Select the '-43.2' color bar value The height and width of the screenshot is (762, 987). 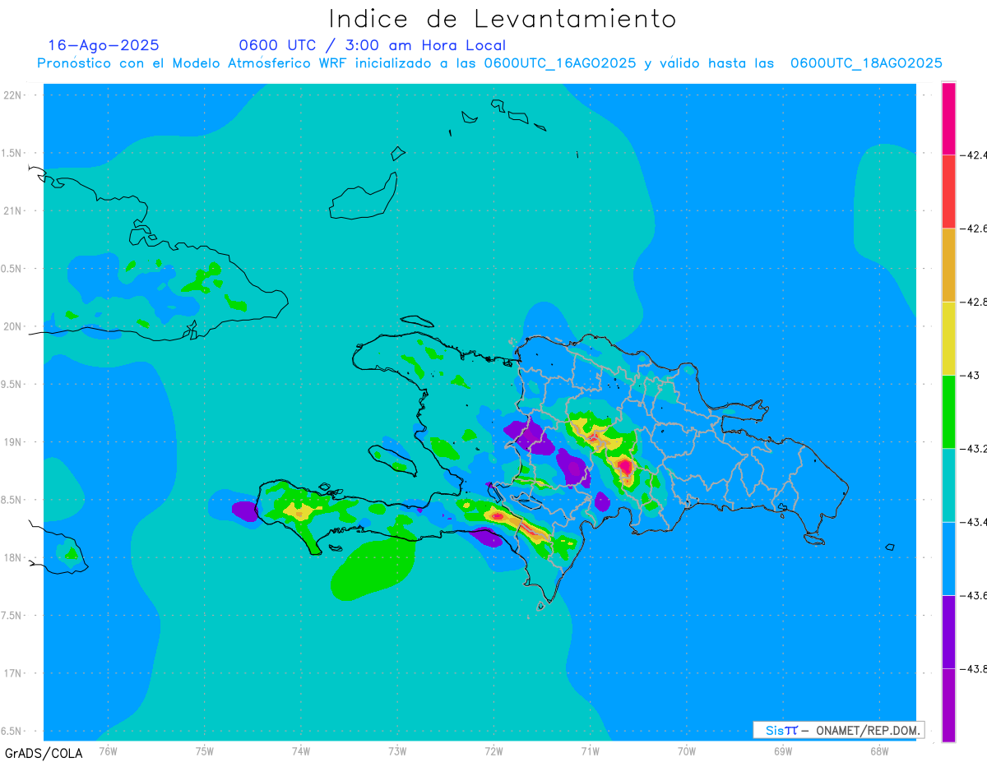(x=972, y=449)
